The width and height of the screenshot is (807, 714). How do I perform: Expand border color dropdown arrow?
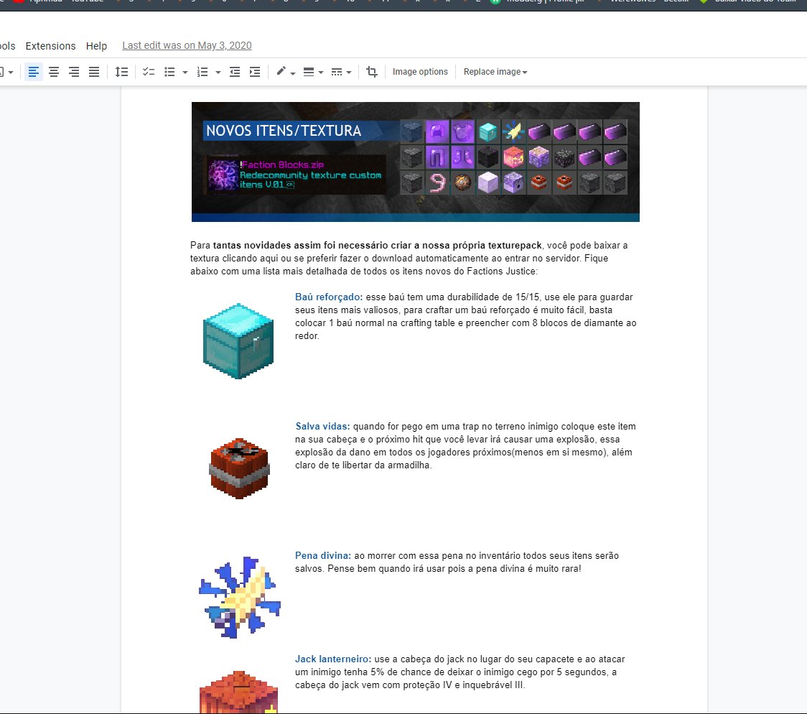tap(293, 73)
